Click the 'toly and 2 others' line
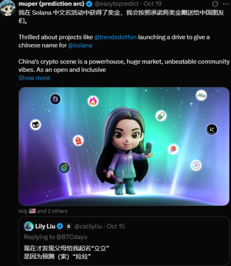The height and width of the screenshot is (266, 231). (x=43, y=211)
